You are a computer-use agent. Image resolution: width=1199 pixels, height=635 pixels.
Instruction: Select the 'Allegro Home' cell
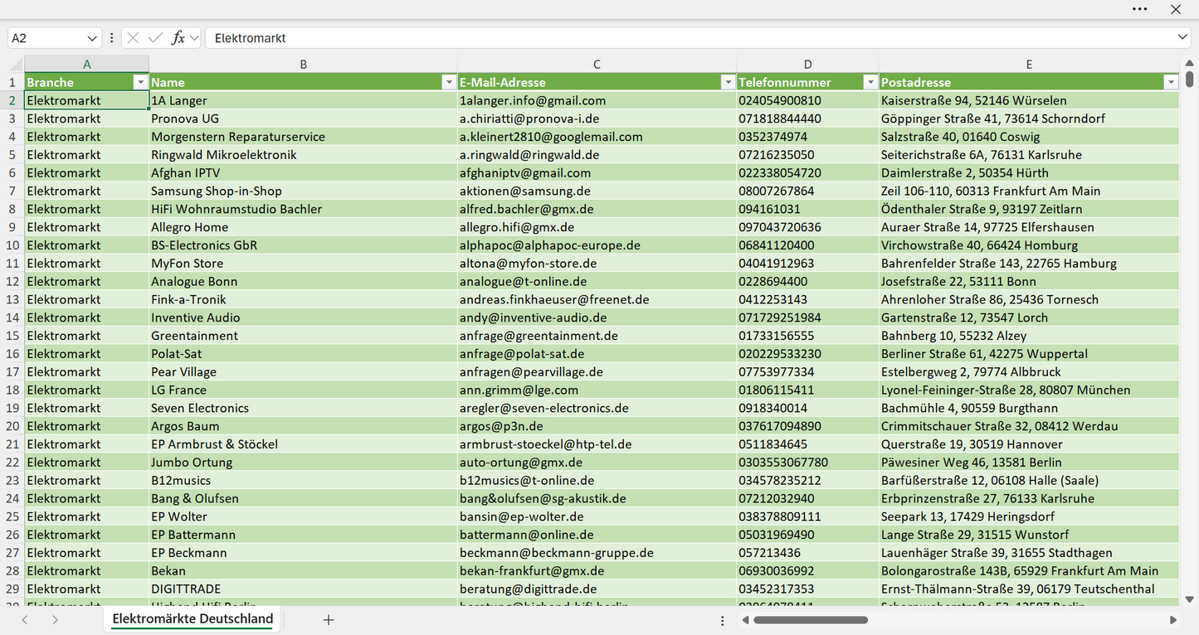click(303, 227)
